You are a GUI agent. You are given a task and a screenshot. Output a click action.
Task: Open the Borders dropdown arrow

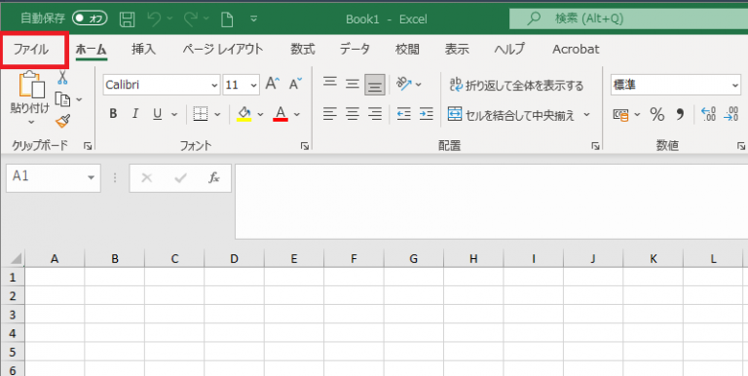217,114
